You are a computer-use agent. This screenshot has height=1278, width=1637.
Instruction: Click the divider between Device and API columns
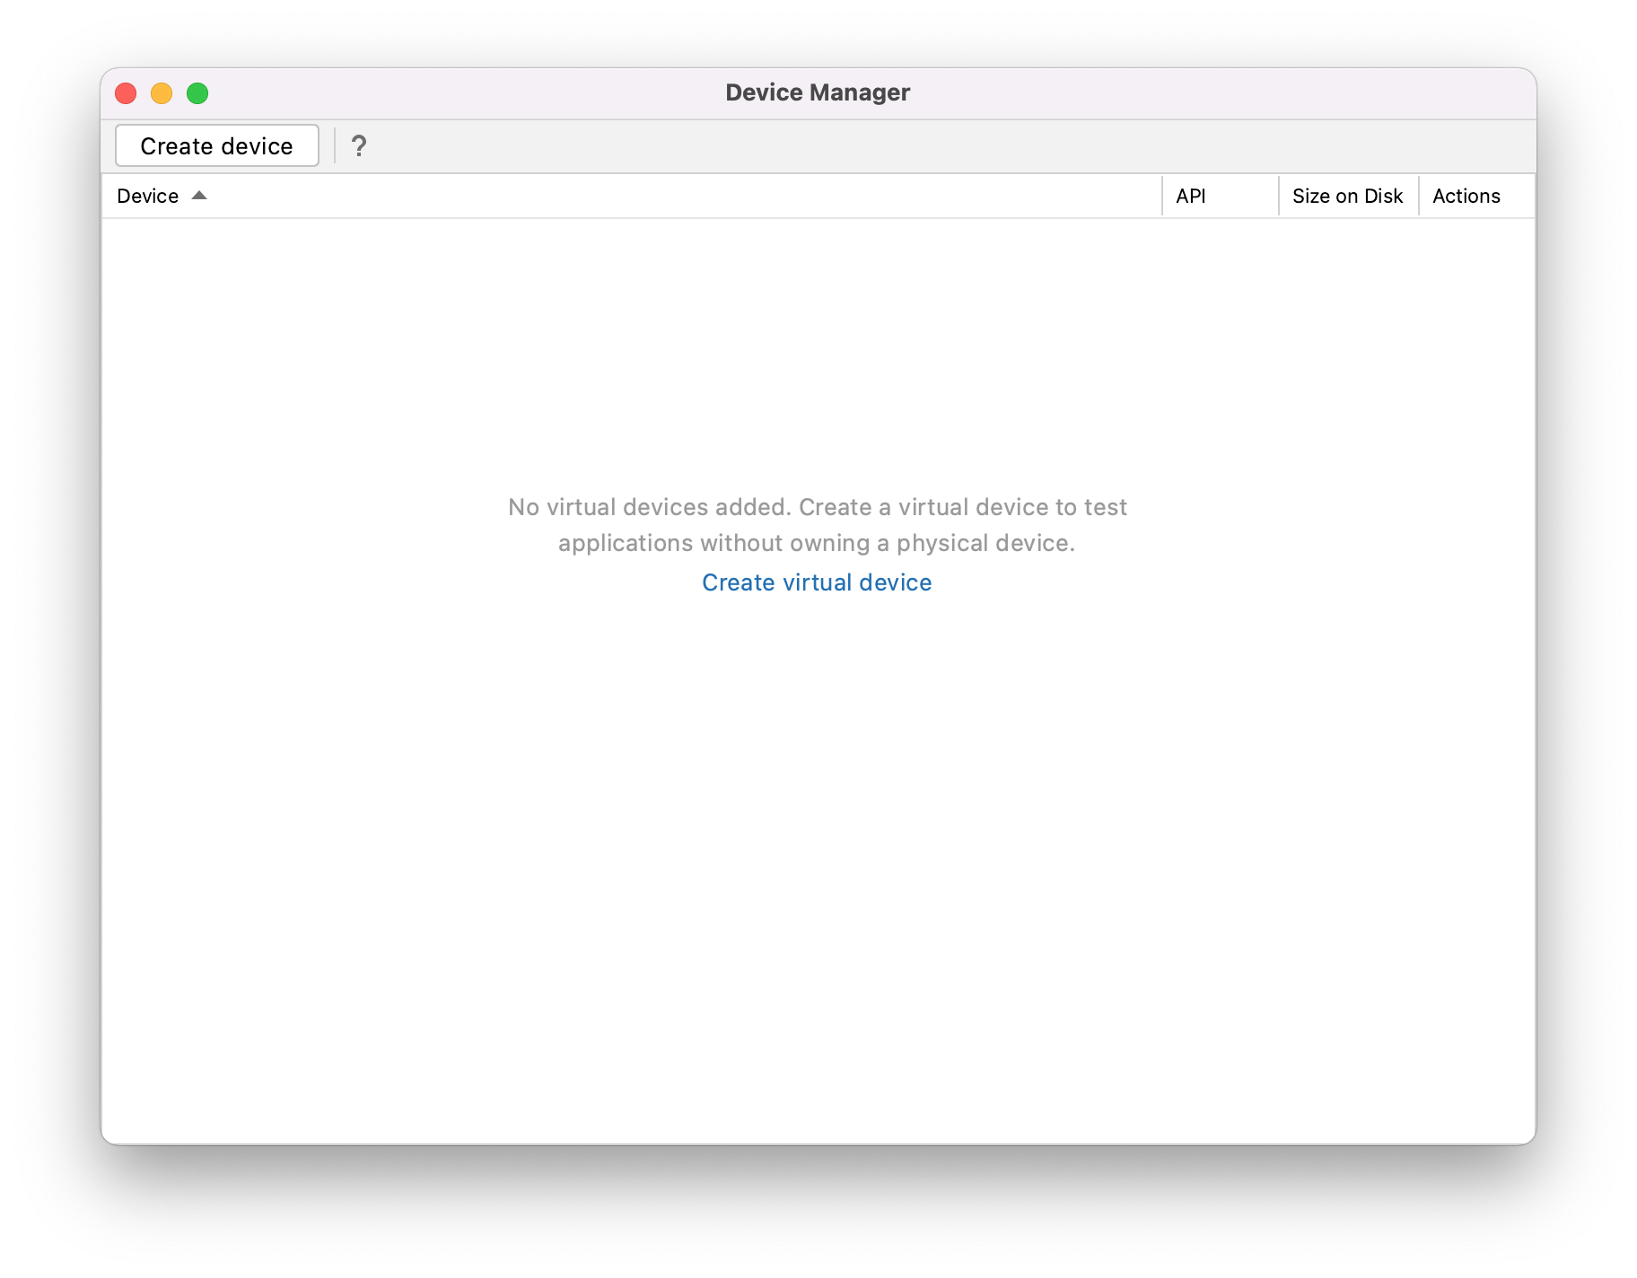coord(1162,196)
